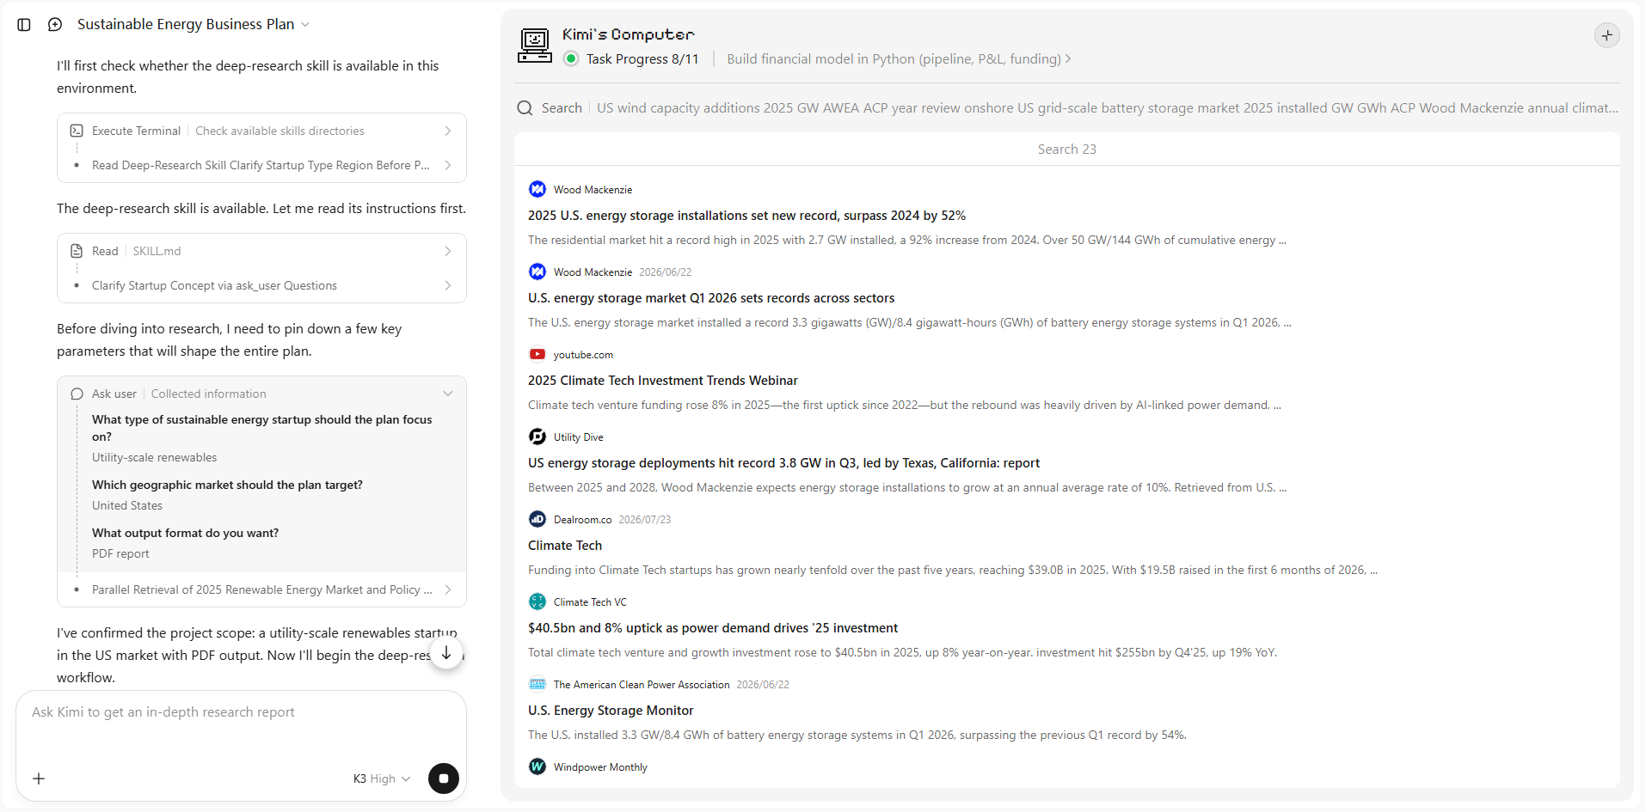This screenshot has width=1646, height=812.
Task: Jump to latest message with down arrow button
Action: tap(446, 653)
